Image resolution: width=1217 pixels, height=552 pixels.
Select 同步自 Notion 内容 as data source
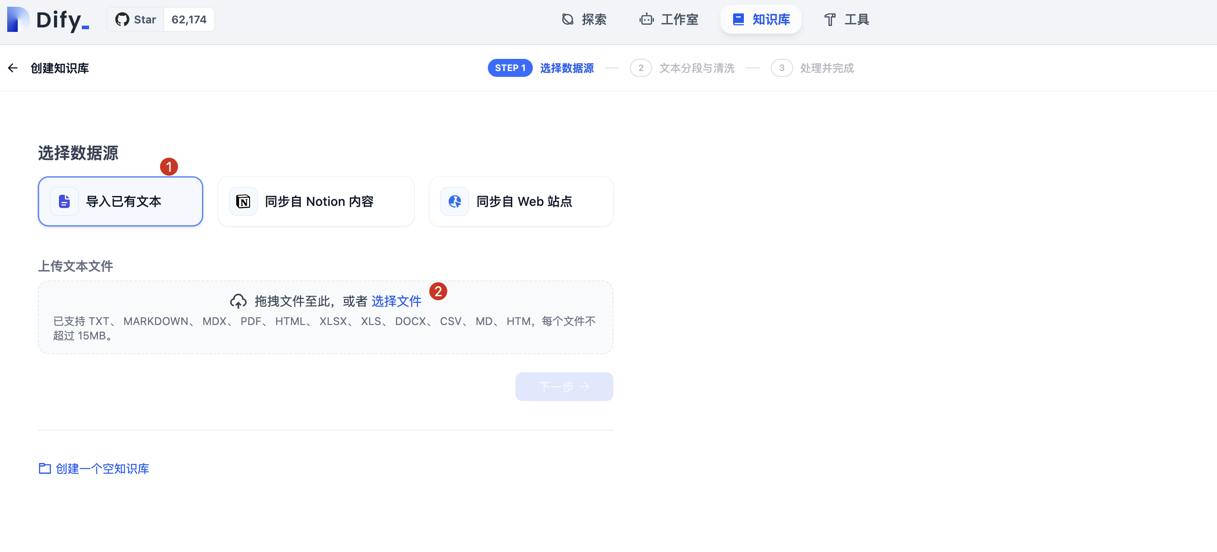[x=316, y=201]
